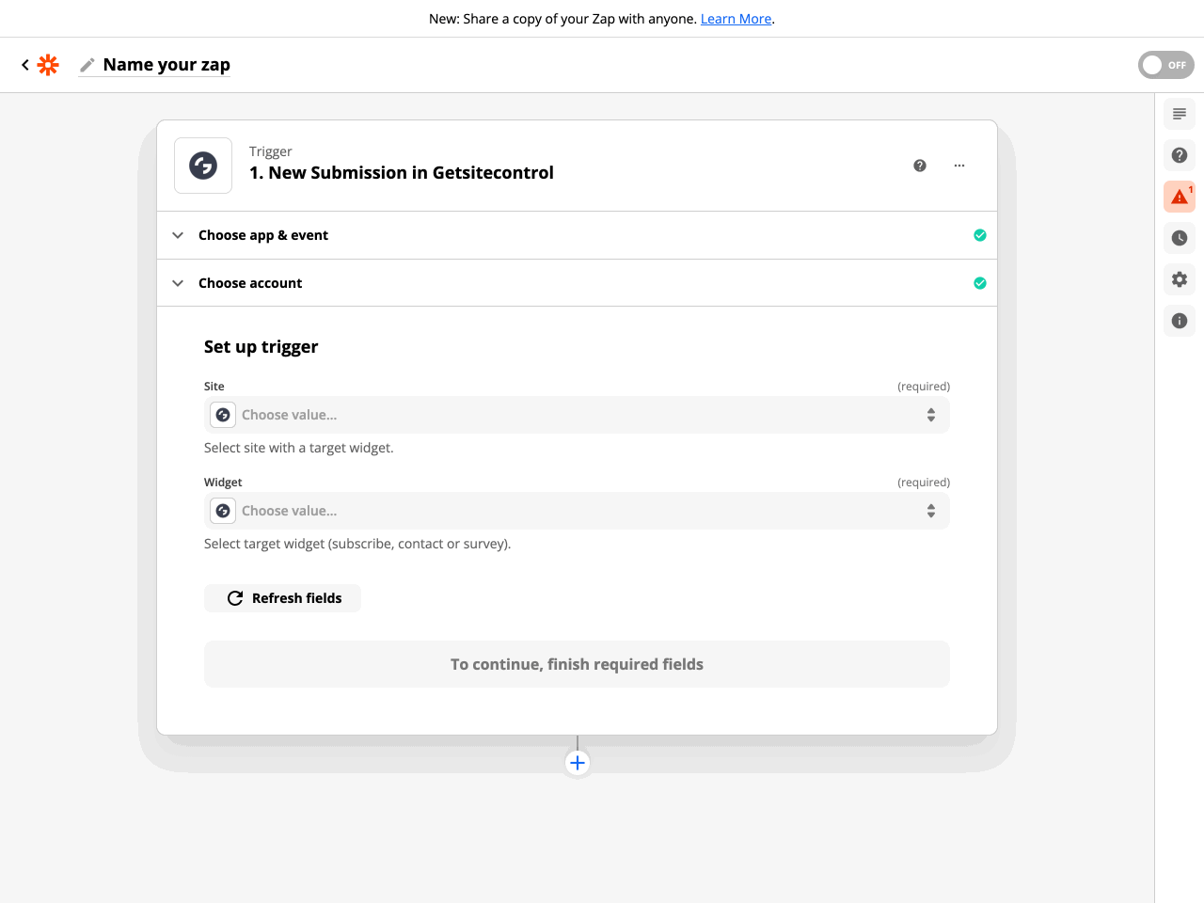The height and width of the screenshot is (903, 1204).
Task: Toggle the Zap on/off switch
Action: pos(1165,65)
